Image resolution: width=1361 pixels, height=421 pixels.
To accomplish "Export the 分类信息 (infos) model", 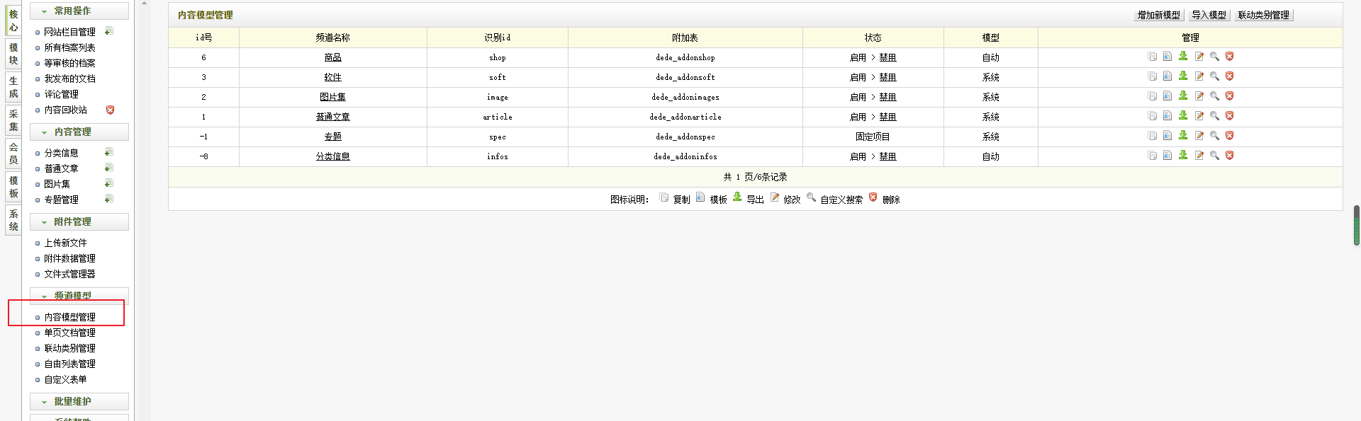I will pyautogui.click(x=1183, y=155).
